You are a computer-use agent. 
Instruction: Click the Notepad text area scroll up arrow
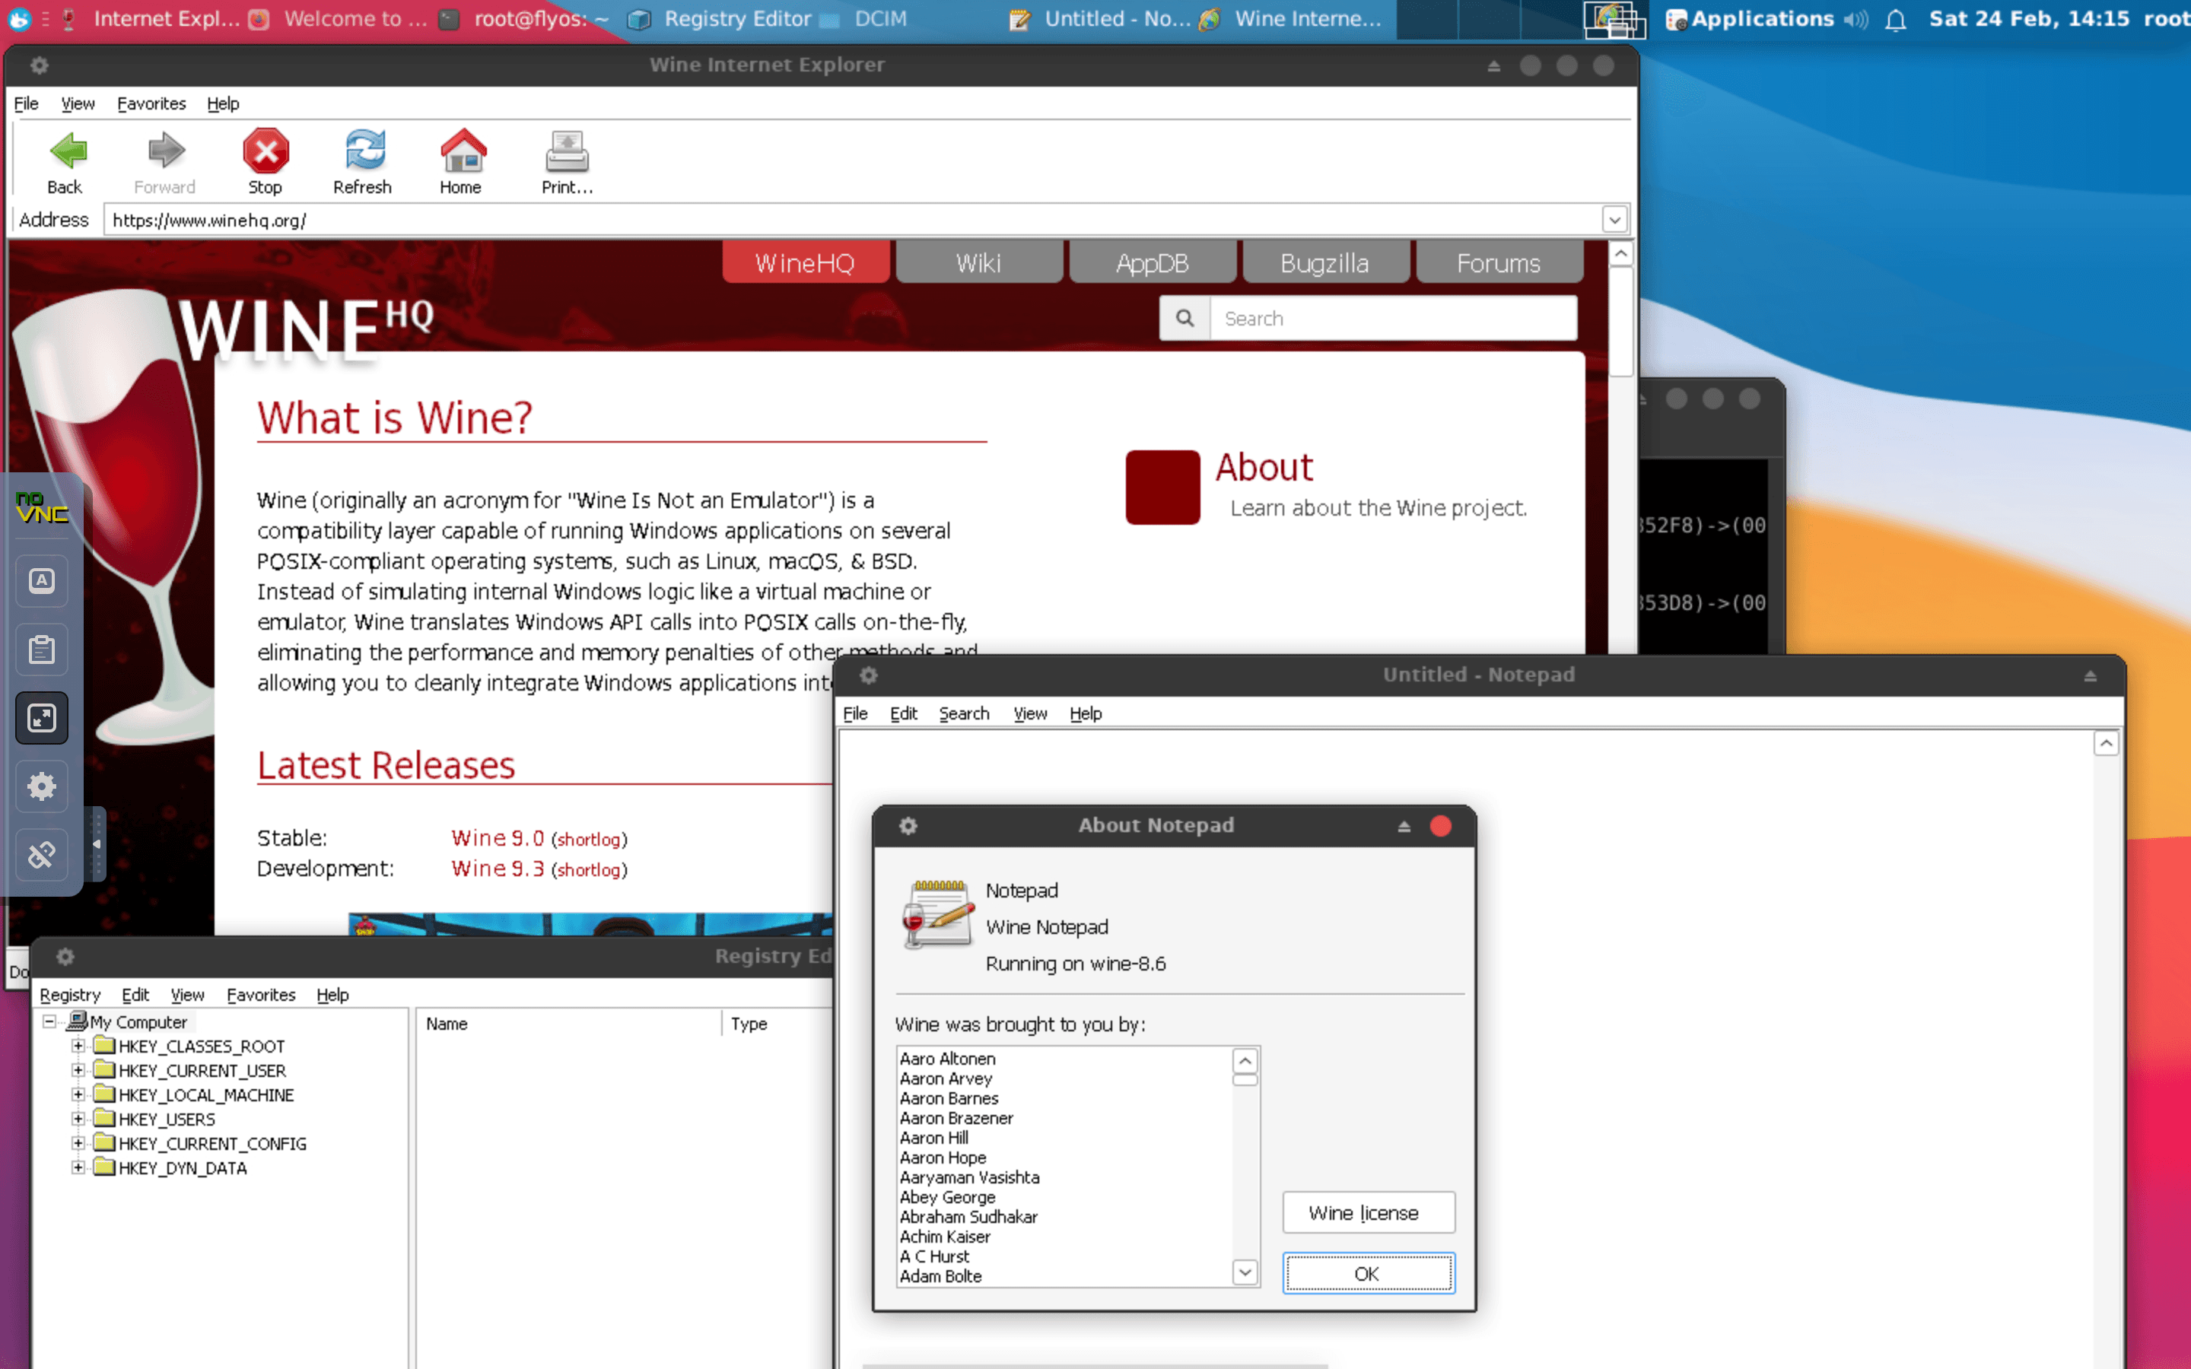2106,743
